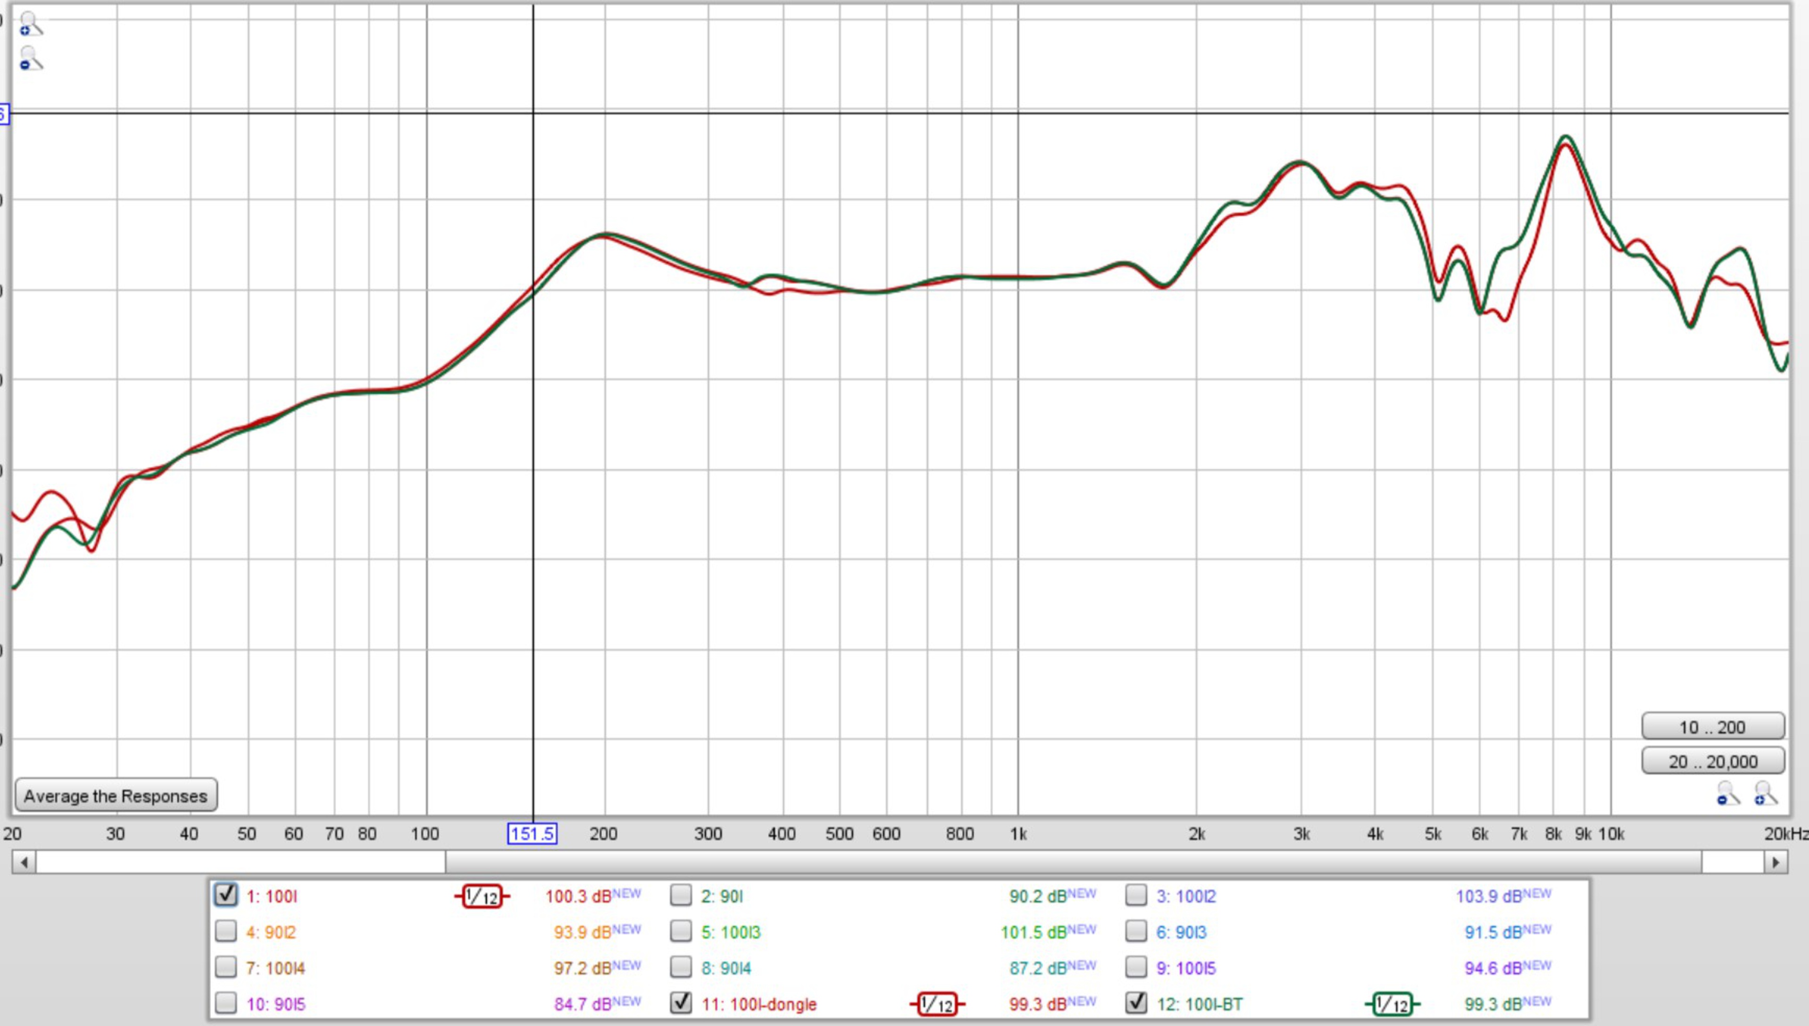Disable the 11: 100l-dongle trace
The width and height of the screenshot is (1809, 1026).
pyautogui.click(x=681, y=1002)
